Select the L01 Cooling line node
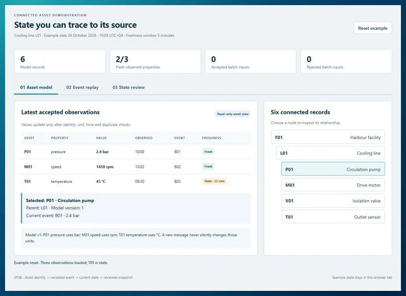 [331, 153]
